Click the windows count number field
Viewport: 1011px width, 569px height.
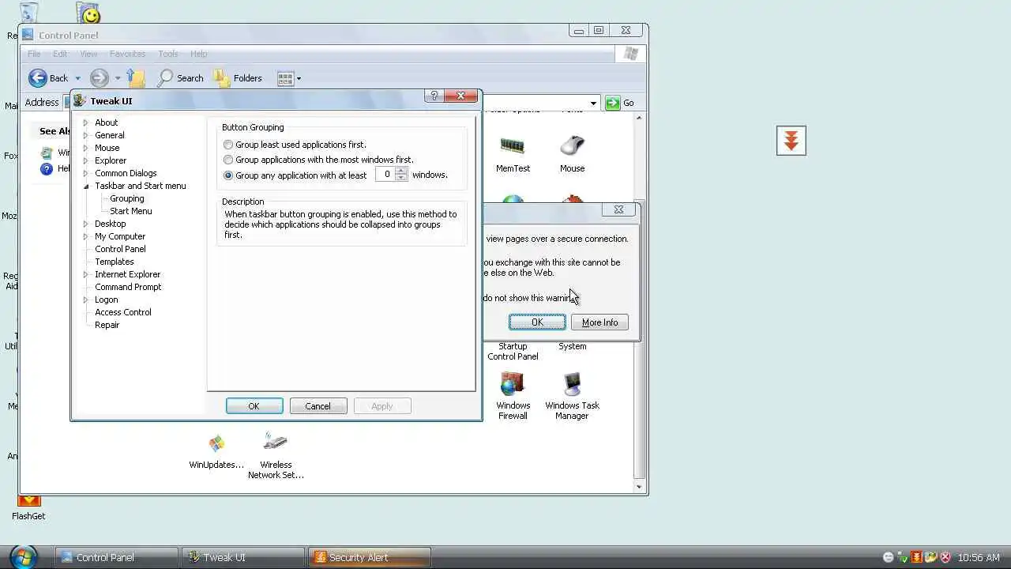tap(385, 175)
